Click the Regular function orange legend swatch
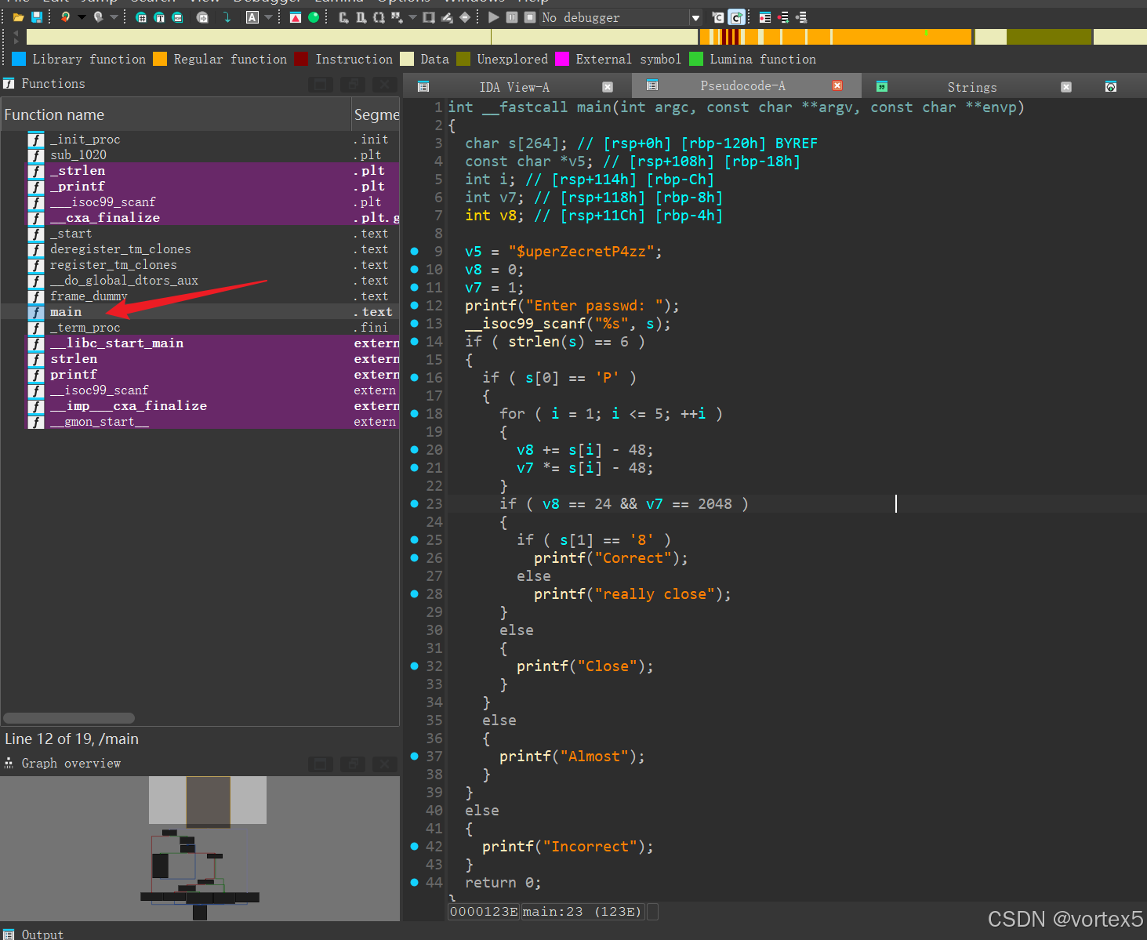The height and width of the screenshot is (940, 1147). 160,59
